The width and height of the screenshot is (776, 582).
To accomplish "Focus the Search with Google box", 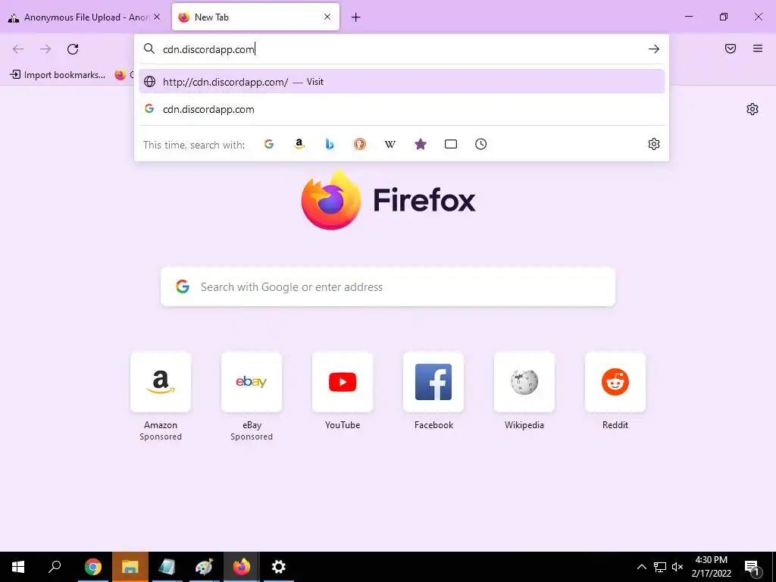I will [x=388, y=287].
